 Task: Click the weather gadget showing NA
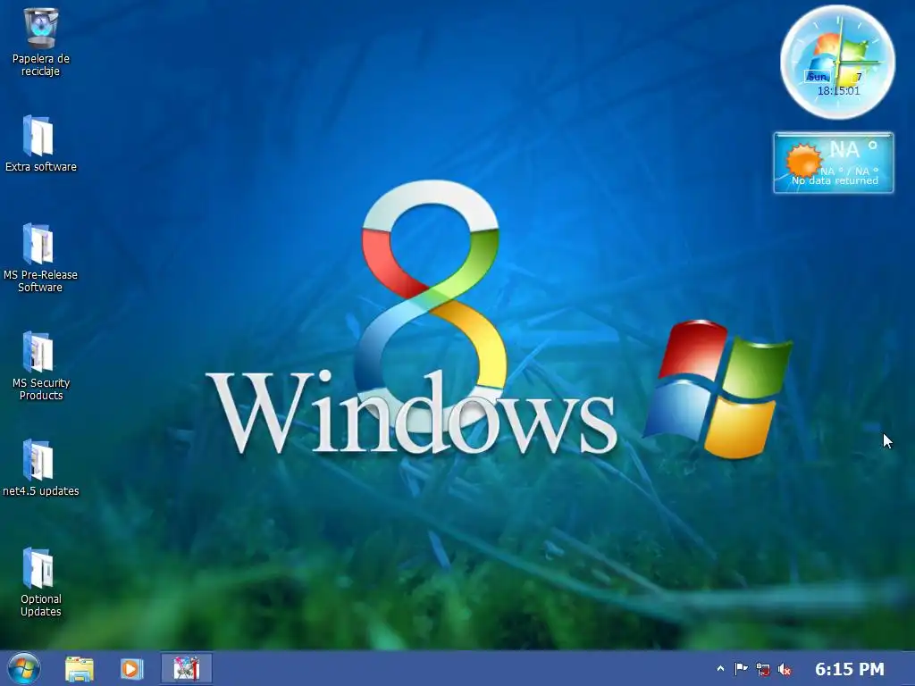834,163
